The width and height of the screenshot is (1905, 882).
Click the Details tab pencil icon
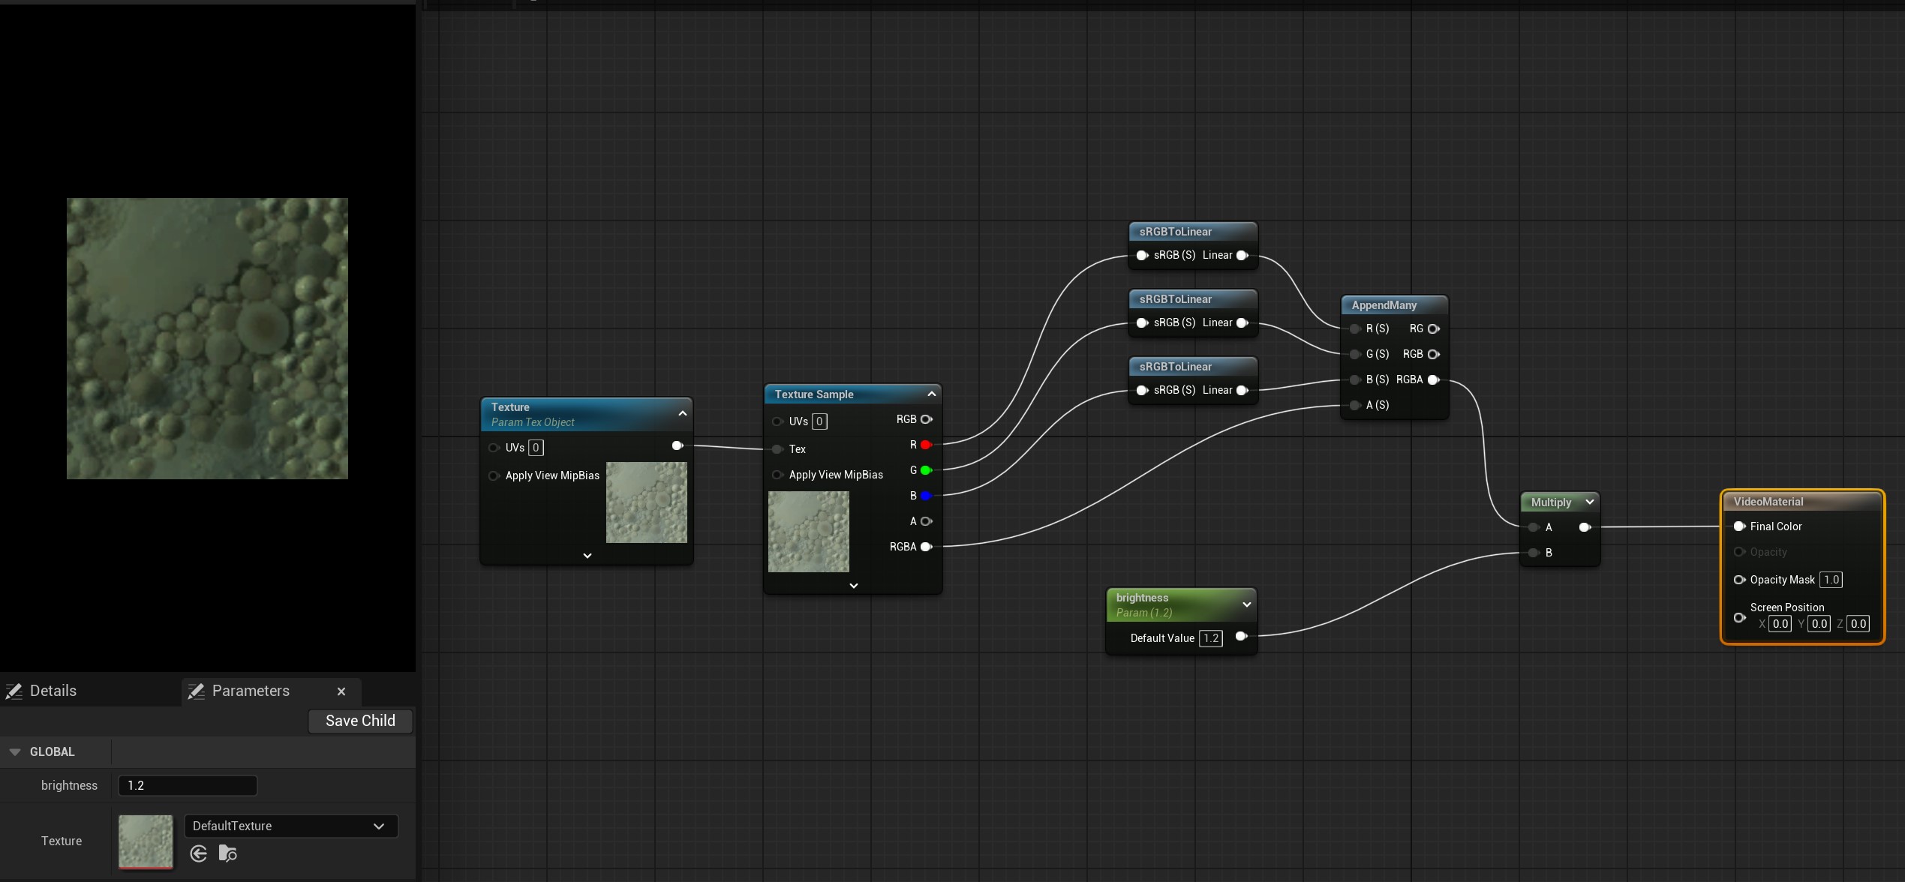pos(14,691)
